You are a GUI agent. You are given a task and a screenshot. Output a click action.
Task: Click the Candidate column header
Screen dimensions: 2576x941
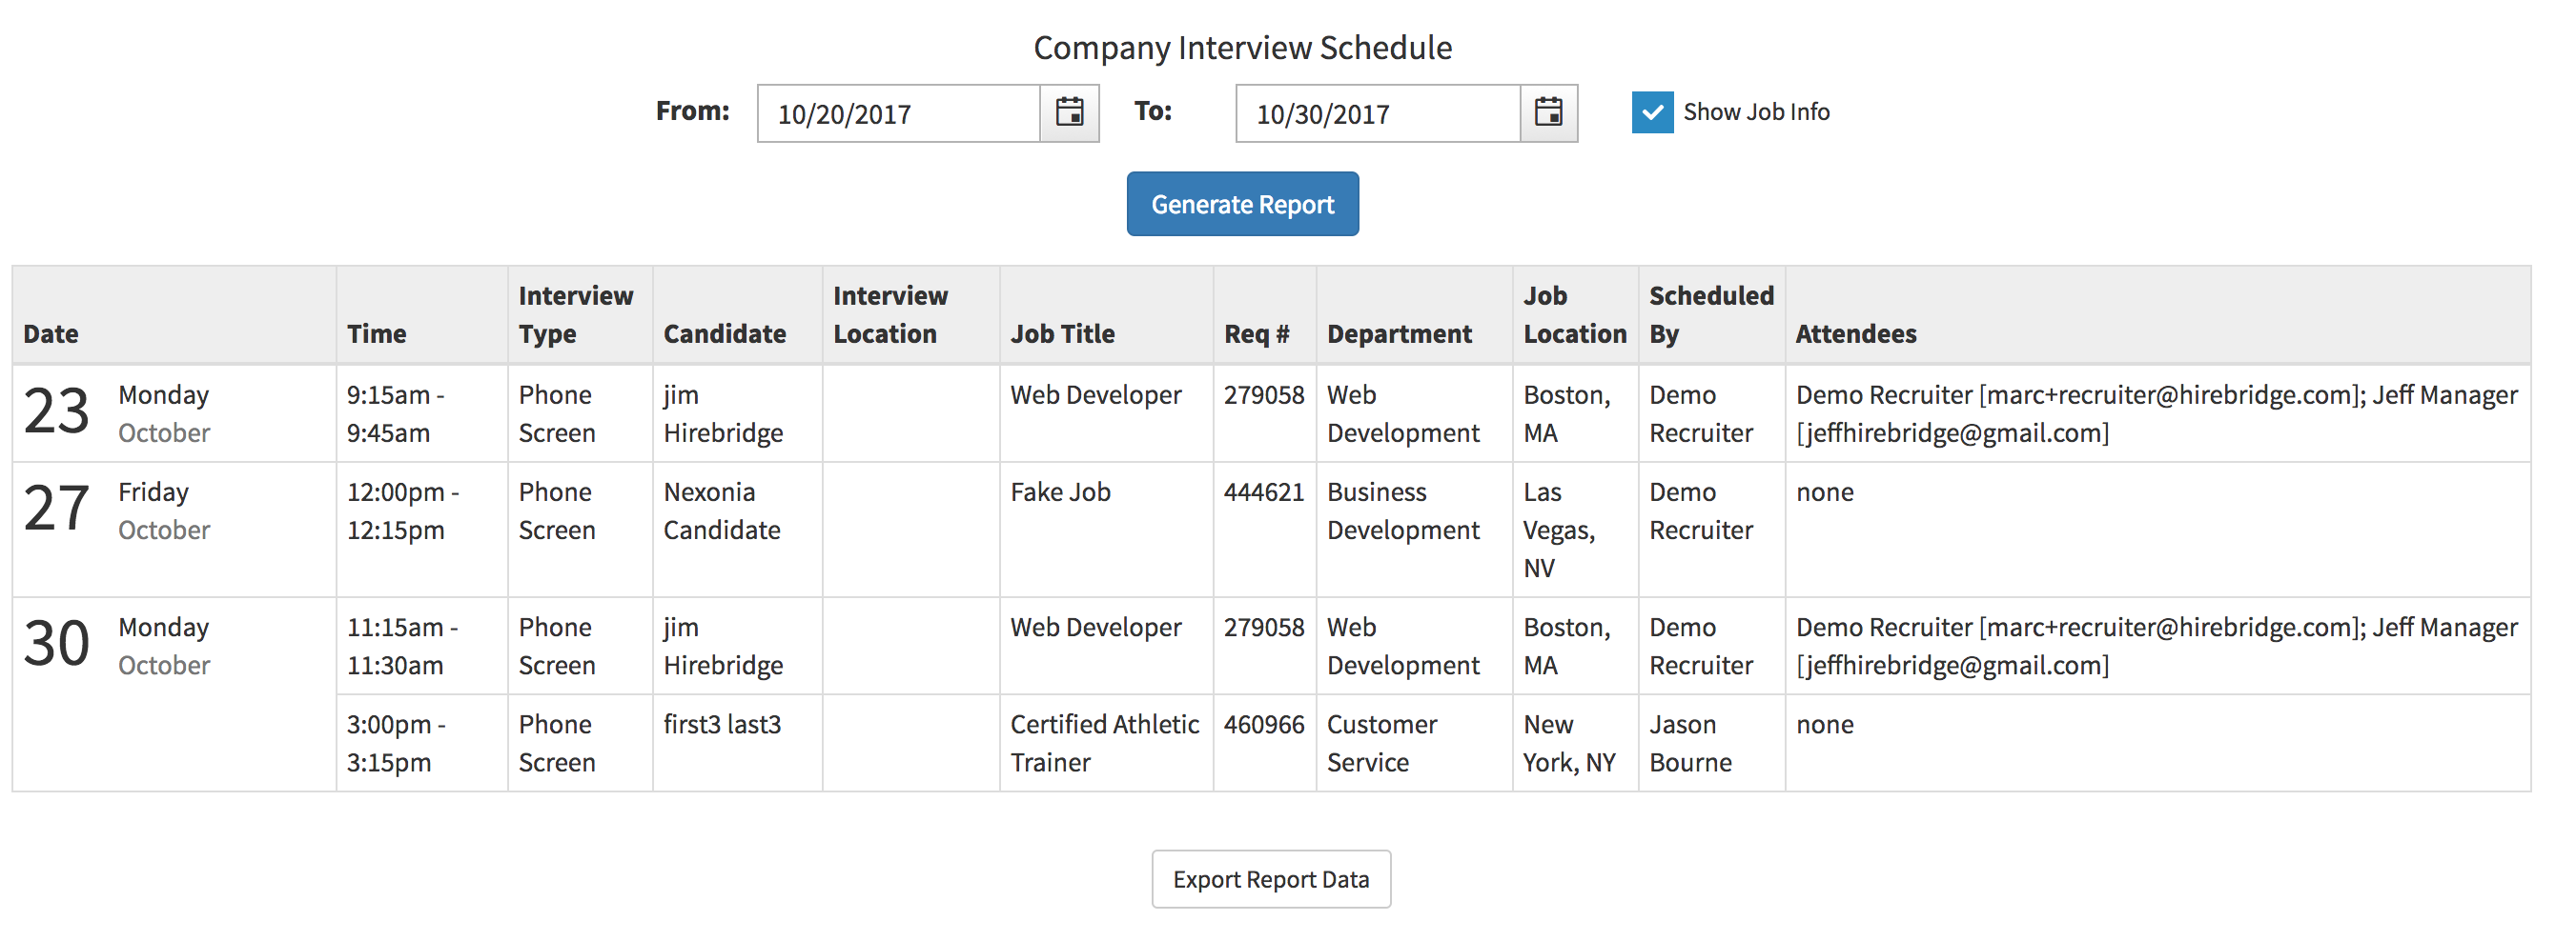(724, 333)
